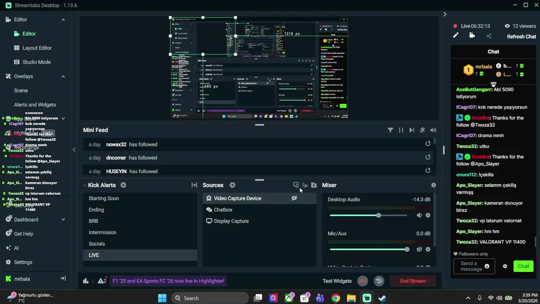Click the dual output icon in Sources

pos(296,185)
